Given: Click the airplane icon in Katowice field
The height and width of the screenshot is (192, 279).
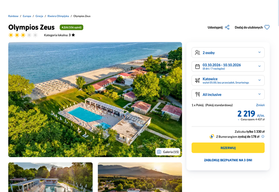Looking at the screenshot, I should click(197, 80).
